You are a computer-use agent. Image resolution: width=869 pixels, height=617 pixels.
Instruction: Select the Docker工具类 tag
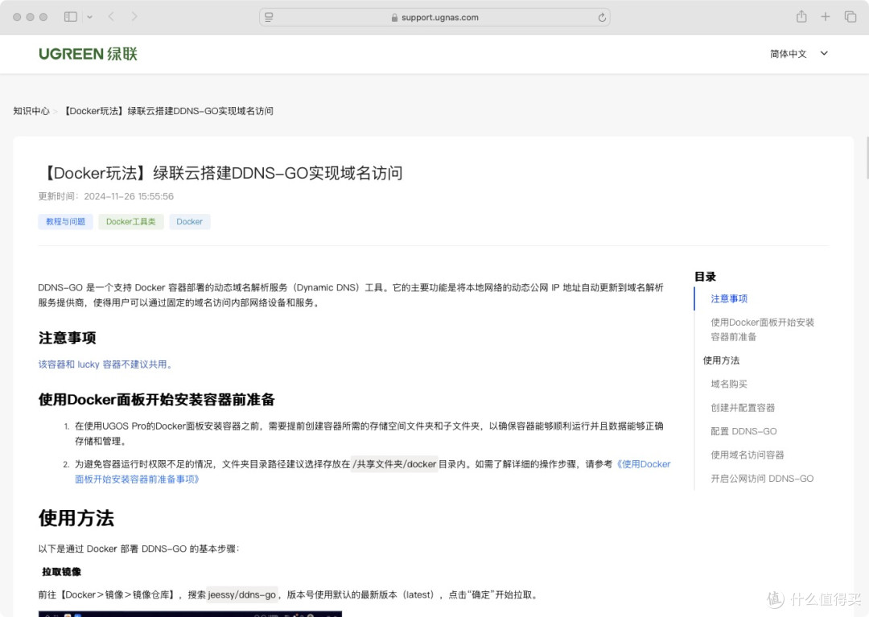[x=131, y=221]
